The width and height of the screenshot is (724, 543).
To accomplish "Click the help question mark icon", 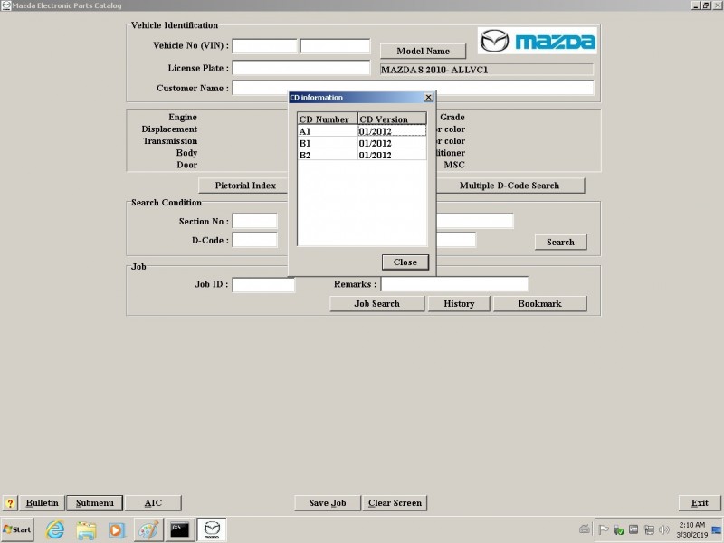I will coord(10,503).
